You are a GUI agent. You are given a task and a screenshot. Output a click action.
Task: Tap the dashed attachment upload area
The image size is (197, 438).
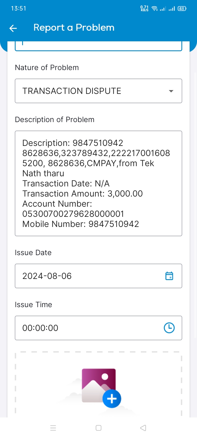(99, 384)
